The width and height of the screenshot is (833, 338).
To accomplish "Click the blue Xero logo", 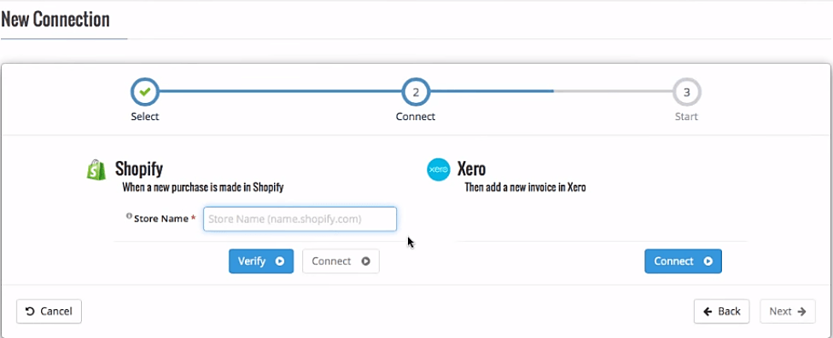I will (x=439, y=170).
